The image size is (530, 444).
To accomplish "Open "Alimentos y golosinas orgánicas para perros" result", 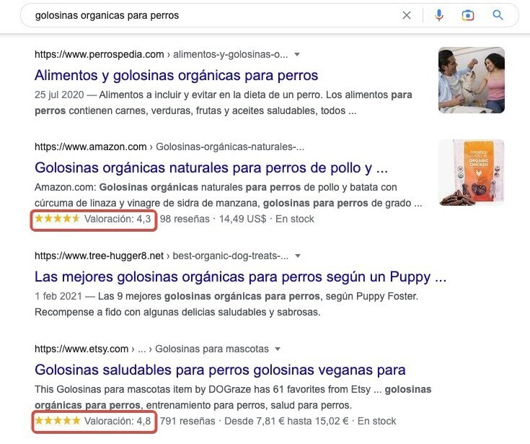I will [176, 75].
